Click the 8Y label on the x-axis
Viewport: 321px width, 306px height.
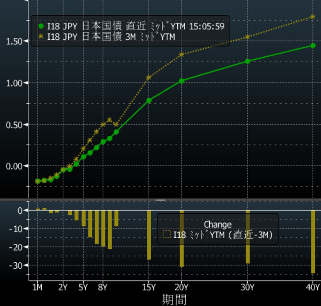(x=103, y=288)
